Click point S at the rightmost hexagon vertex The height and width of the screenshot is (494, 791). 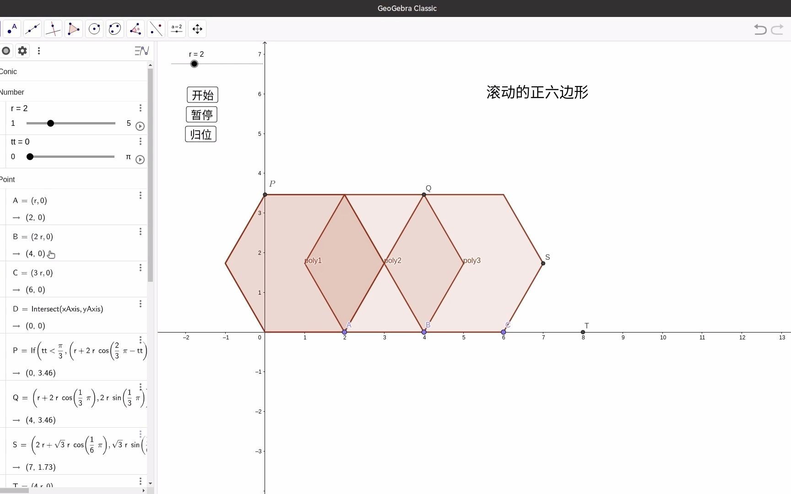point(543,263)
